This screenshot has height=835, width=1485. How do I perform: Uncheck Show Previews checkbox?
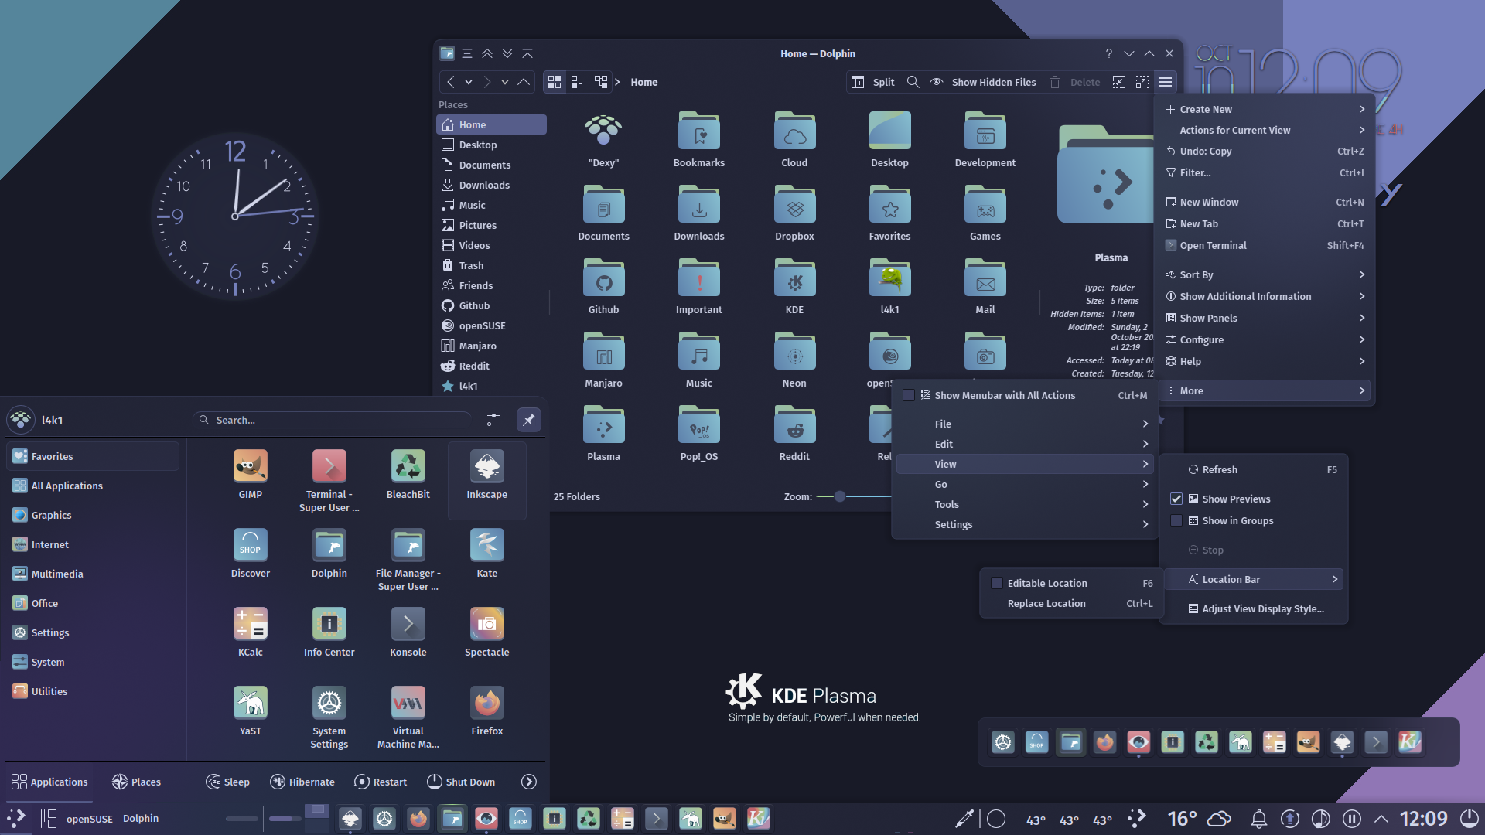click(1176, 499)
